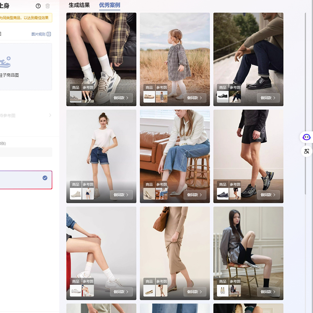Open 商品 thumbnail on plaid shirt sneaker card
The image size is (313, 313).
coord(76,97)
